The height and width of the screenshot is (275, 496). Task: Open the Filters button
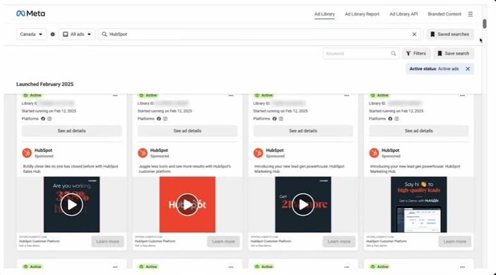click(x=416, y=53)
